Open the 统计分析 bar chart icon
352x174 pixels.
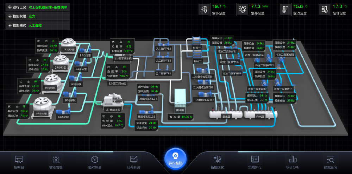coord(293,160)
